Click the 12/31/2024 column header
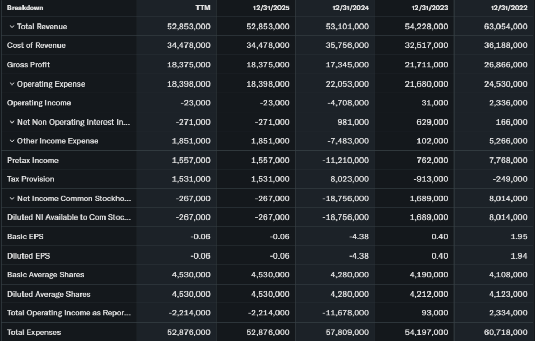This screenshot has height=341, width=535. coord(352,8)
